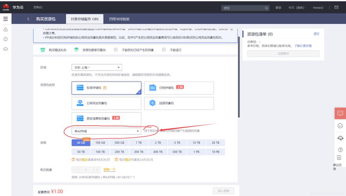This screenshot has width=346, height=196.
Task: Click the Huawei Cloud logo
Action: click(6, 7)
